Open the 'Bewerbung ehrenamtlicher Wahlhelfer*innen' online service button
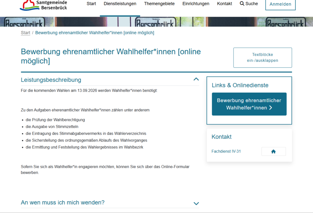The image size is (313, 213). coord(249,104)
